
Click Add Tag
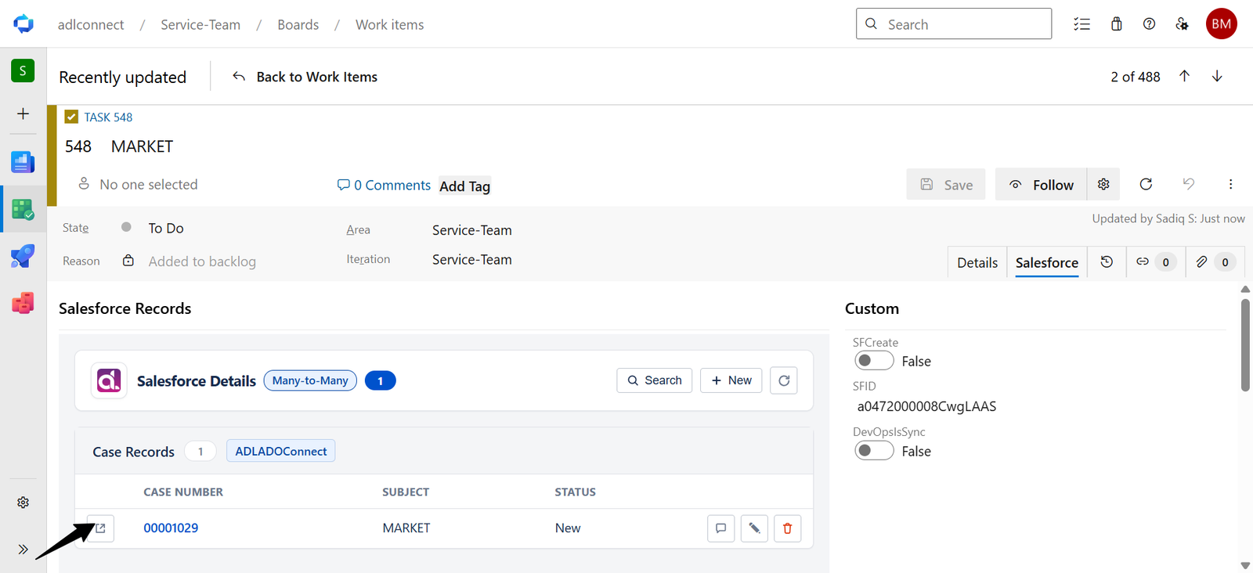click(464, 186)
